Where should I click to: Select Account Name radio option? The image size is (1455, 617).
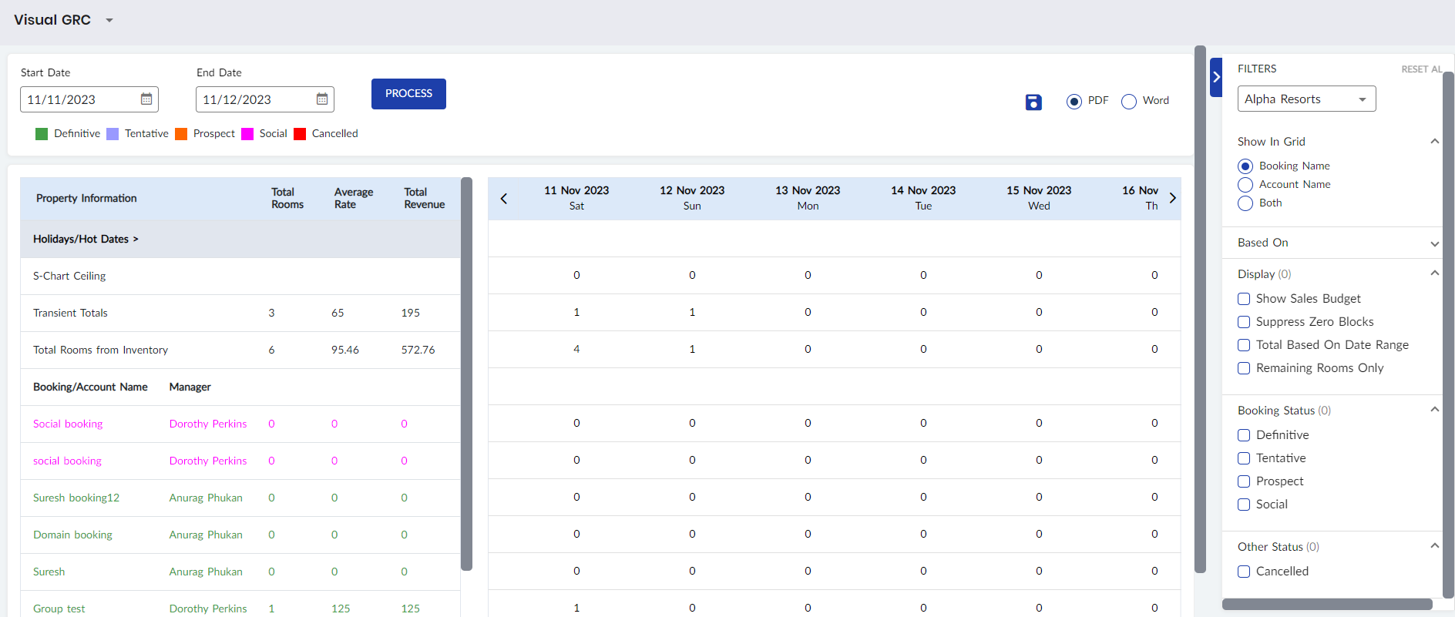tap(1245, 185)
